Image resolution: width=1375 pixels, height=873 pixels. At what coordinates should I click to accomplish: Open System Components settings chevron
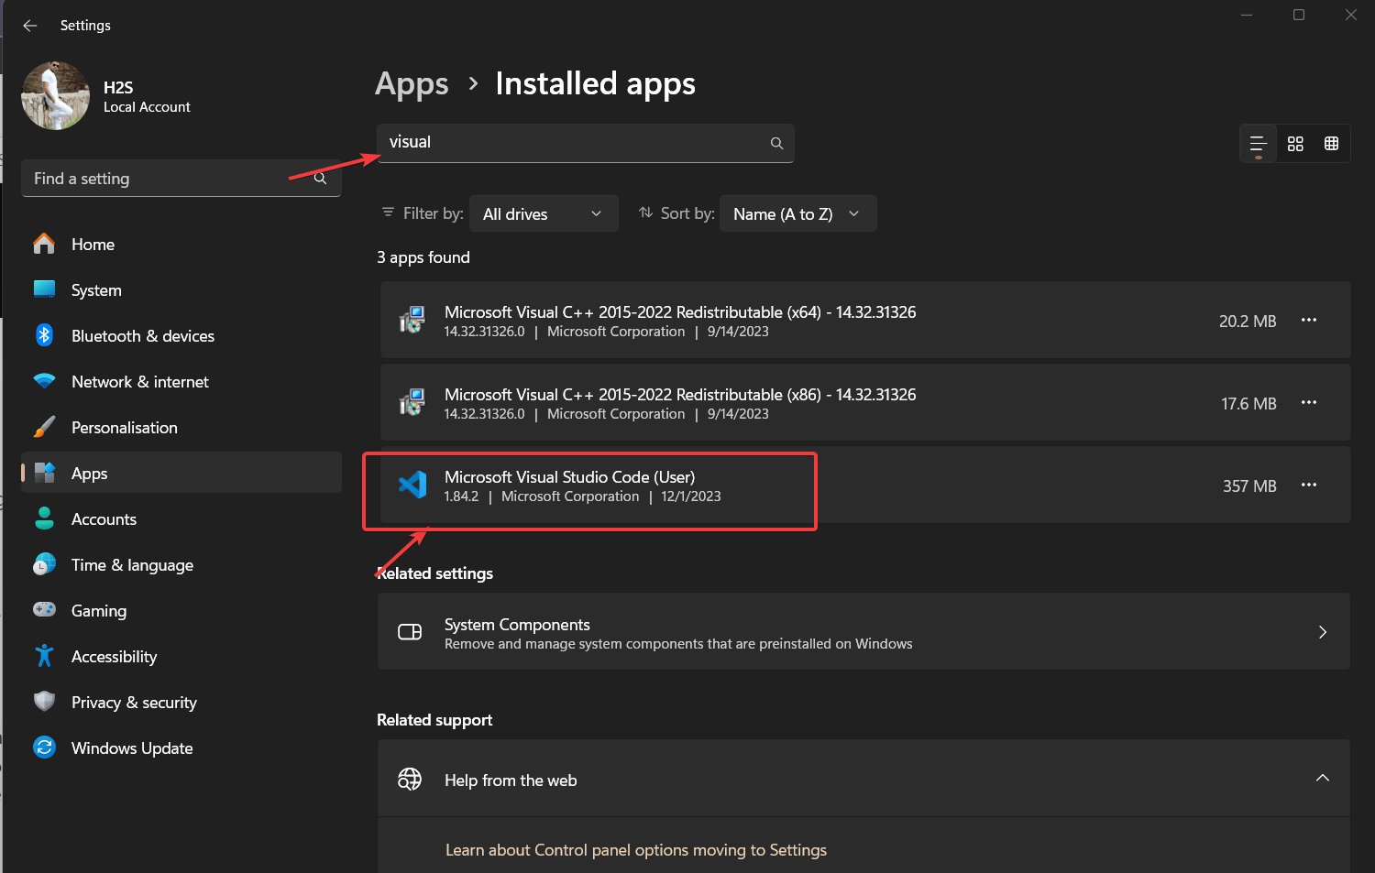[1322, 632]
